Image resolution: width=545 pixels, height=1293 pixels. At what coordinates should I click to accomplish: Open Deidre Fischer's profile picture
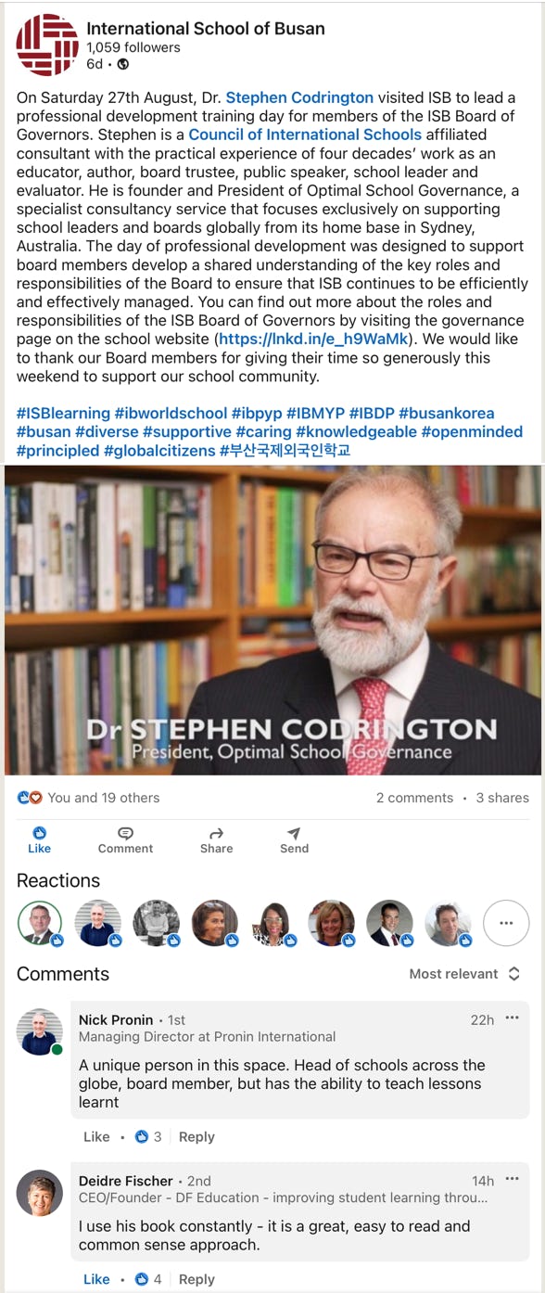40,1193
